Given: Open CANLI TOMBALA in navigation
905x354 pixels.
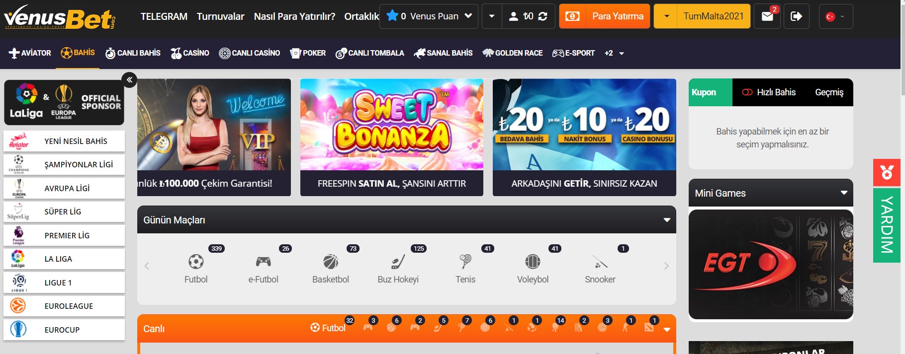Looking at the screenshot, I should point(370,53).
